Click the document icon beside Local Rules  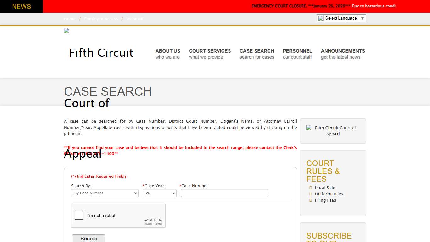click(311, 187)
